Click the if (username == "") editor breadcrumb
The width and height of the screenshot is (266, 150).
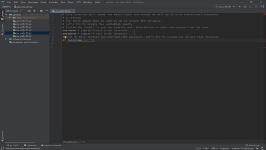[74, 142]
